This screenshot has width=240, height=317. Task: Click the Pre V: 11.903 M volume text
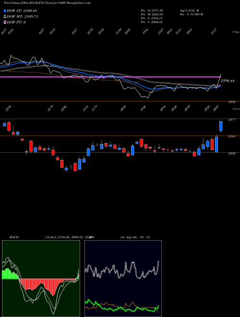point(191,14)
